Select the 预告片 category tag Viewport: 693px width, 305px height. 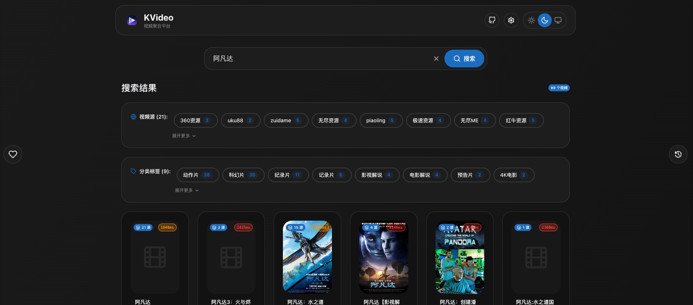[471, 175]
